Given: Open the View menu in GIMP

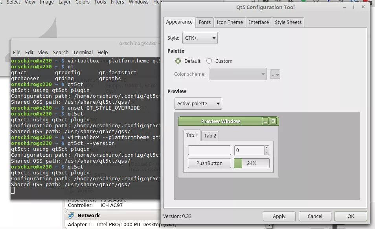Looking at the screenshot, I should point(30,2).
